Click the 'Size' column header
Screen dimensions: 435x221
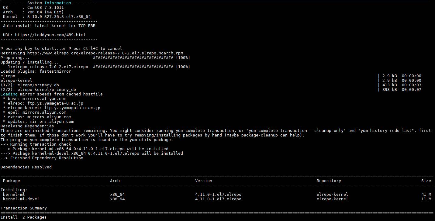(x=426, y=181)
